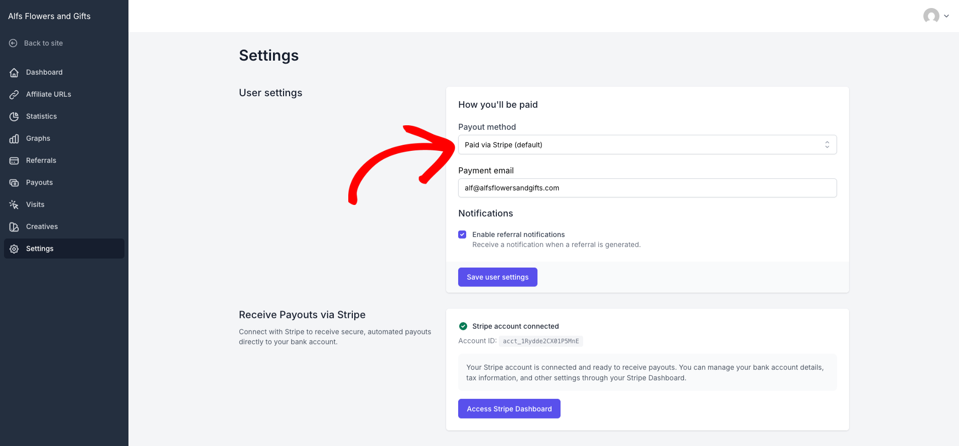
Task: Click the Stripe account connected text
Action: point(515,326)
